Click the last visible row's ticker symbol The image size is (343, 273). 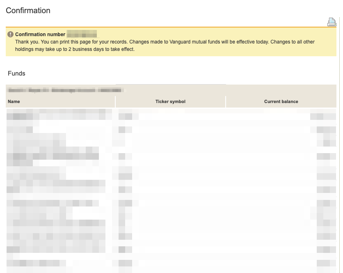[125, 263]
